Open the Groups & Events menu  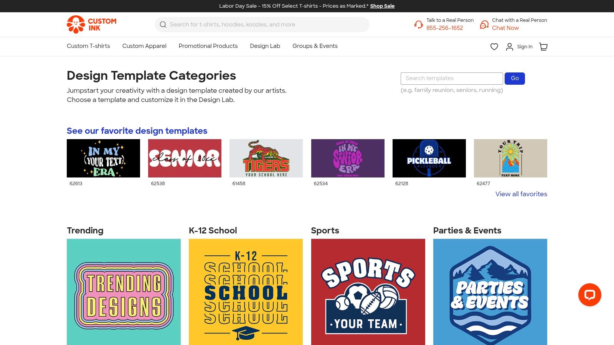coord(315,46)
